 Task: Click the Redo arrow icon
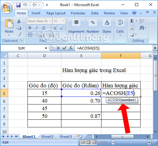35,5
